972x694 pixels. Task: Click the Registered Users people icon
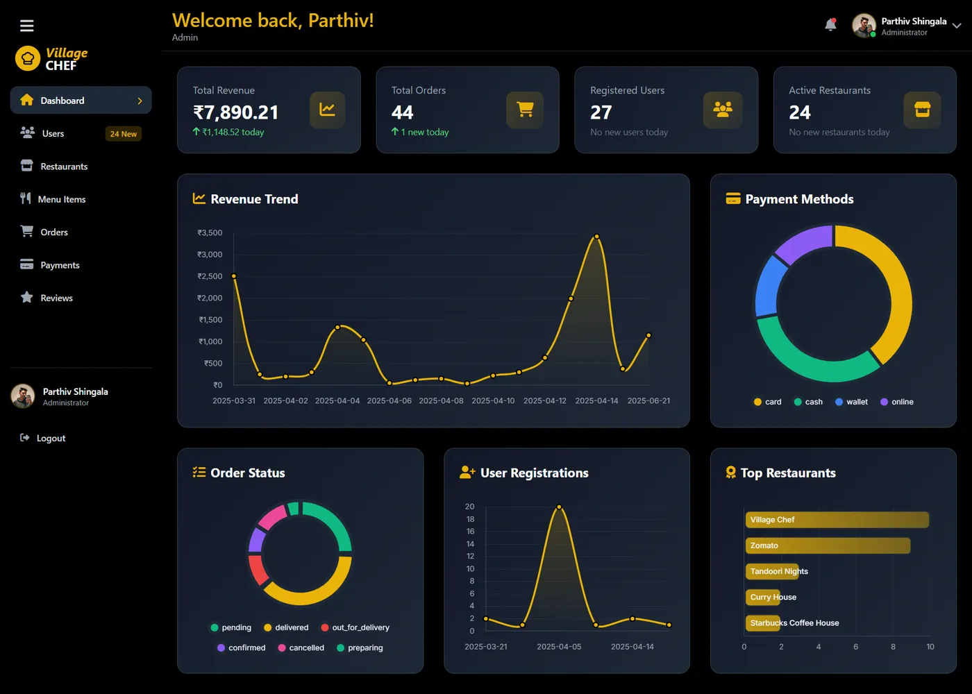pyautogui.click(x=723, y=110)
